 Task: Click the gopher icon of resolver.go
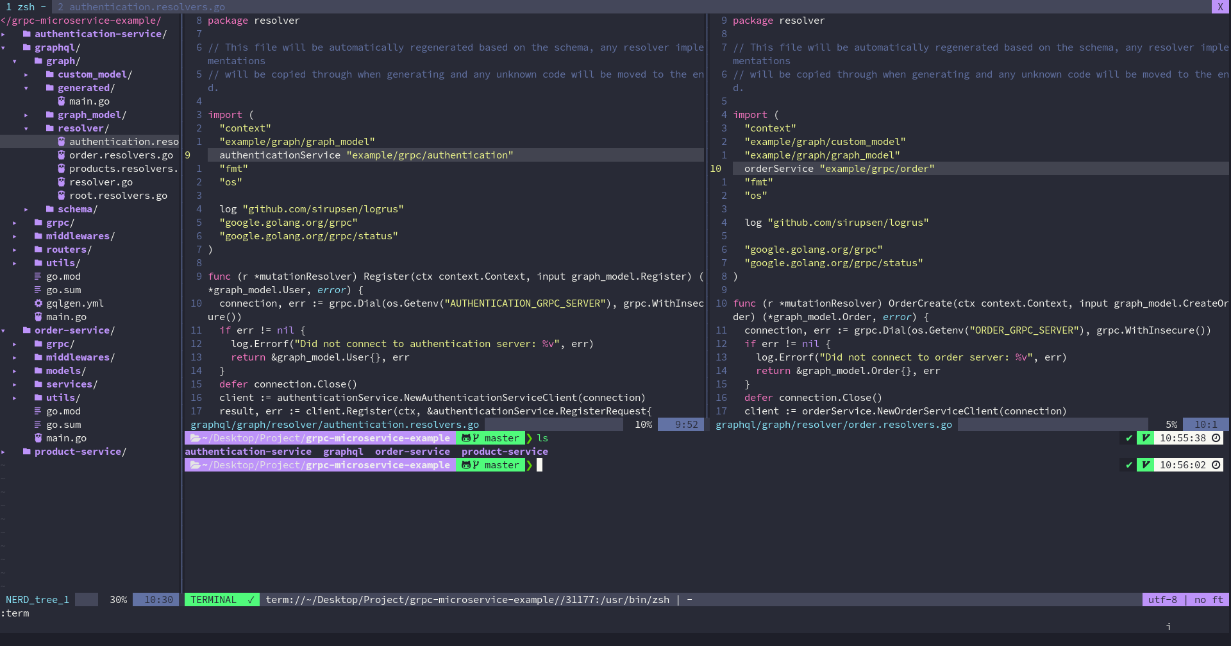pos(62,182)
